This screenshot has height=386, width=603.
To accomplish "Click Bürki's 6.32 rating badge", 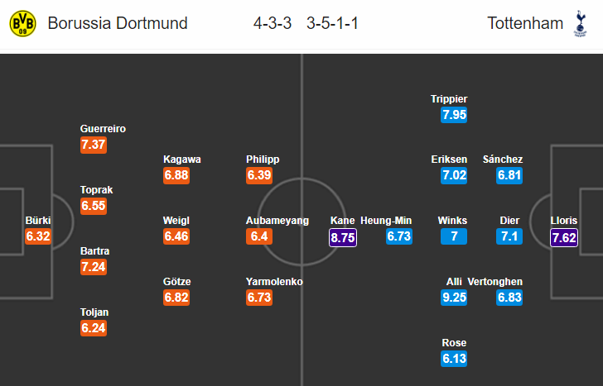I will click(38, 236).
